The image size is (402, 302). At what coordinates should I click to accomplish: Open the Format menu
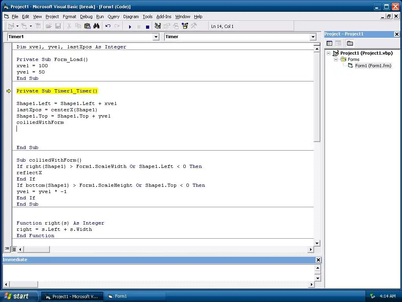(69, 17)
